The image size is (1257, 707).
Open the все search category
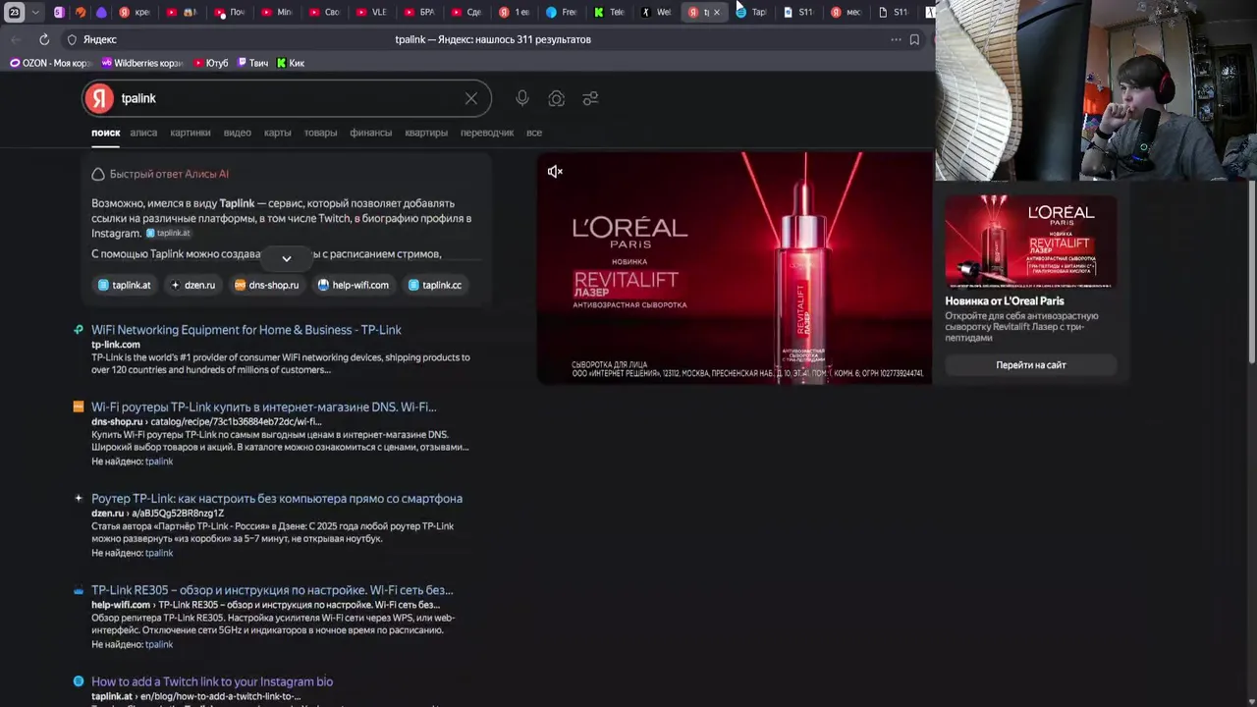pyautogui.click(x=534, y=133)
